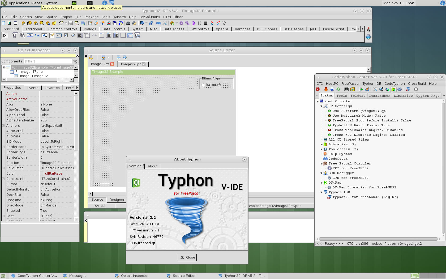Click the clBtnFace color swatch
This screenshot has width=446, height=279.
pyautogui.click(x=42, y=173)
